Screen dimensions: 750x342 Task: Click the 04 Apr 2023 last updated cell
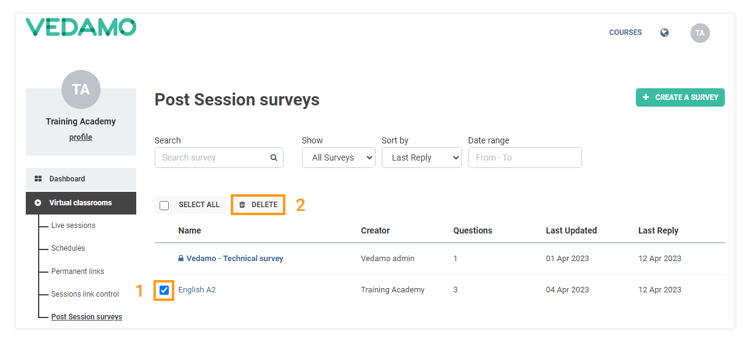click(568, 290)
